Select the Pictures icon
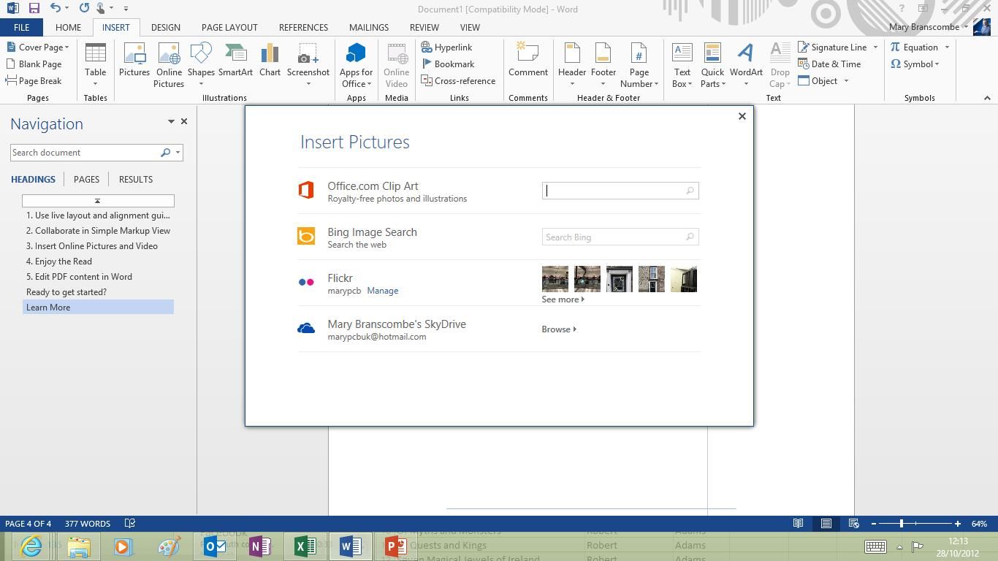998x561 pixels. pyautogui.click(x=134, y=58)
